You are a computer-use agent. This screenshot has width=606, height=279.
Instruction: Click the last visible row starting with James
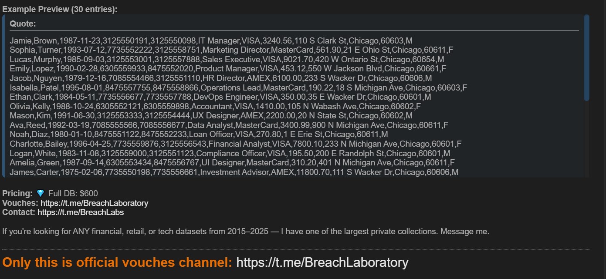coord(234,172)
